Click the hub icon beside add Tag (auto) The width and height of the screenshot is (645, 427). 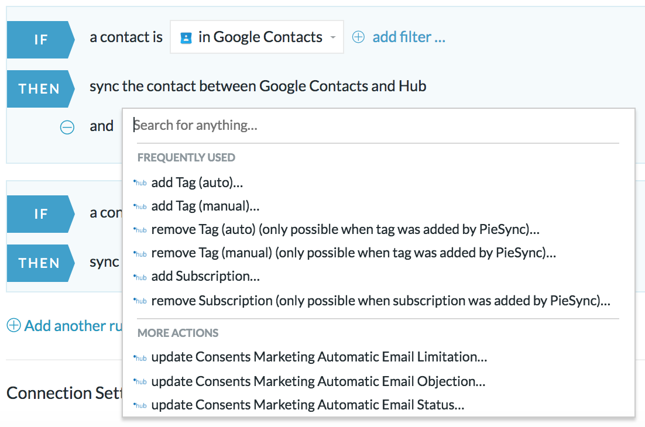point(140,183)
